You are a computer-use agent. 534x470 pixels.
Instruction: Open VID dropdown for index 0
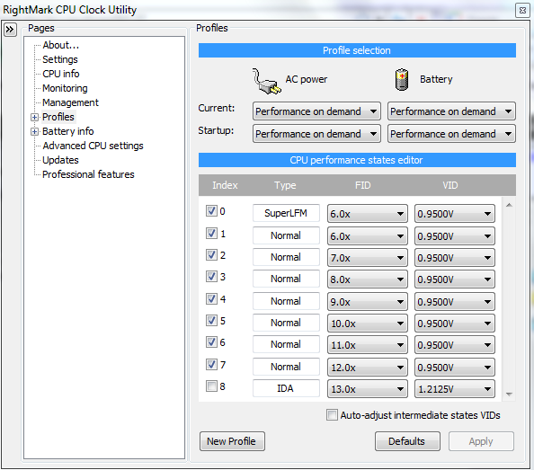pos(455,214)
